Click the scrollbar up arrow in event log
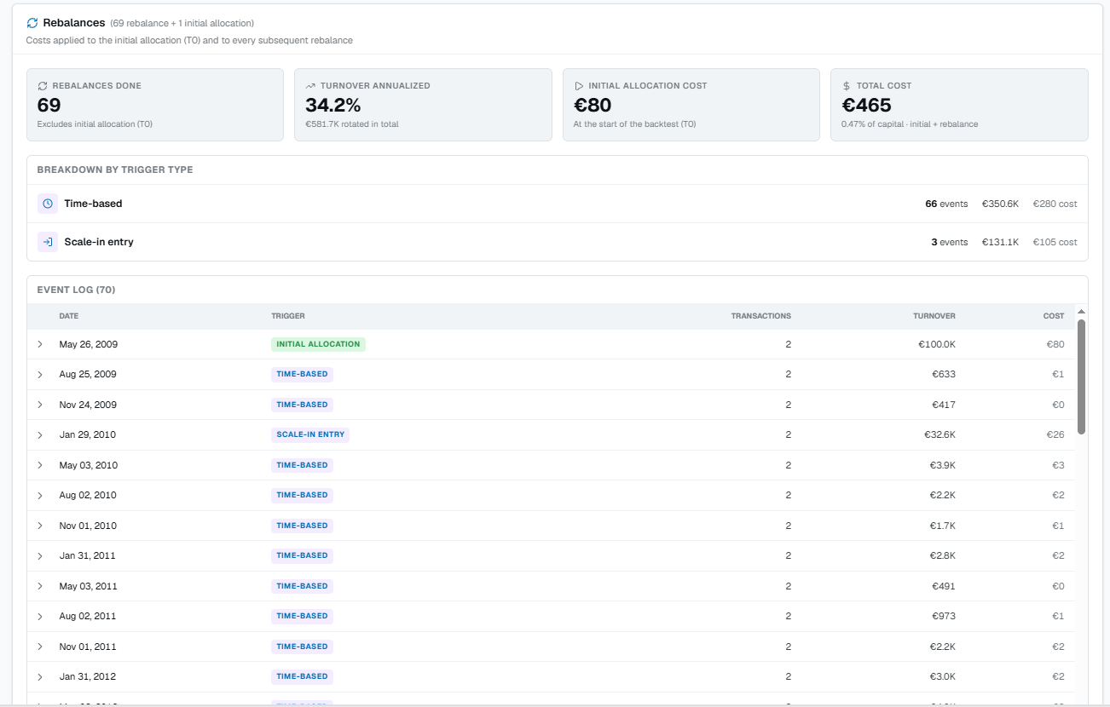Image resolution: width=1110 pixels, height=707 pixels. [x=1082, y=312]
